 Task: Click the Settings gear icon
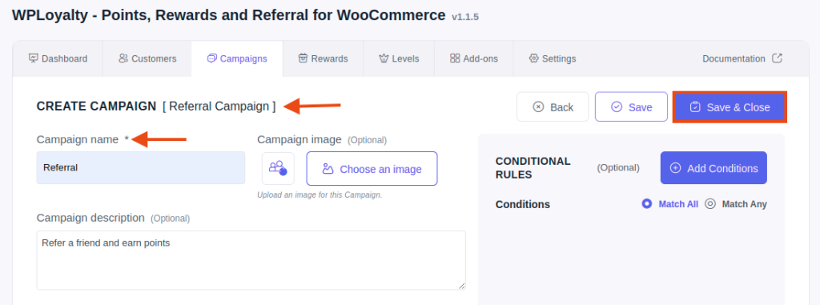click(534, 58)
